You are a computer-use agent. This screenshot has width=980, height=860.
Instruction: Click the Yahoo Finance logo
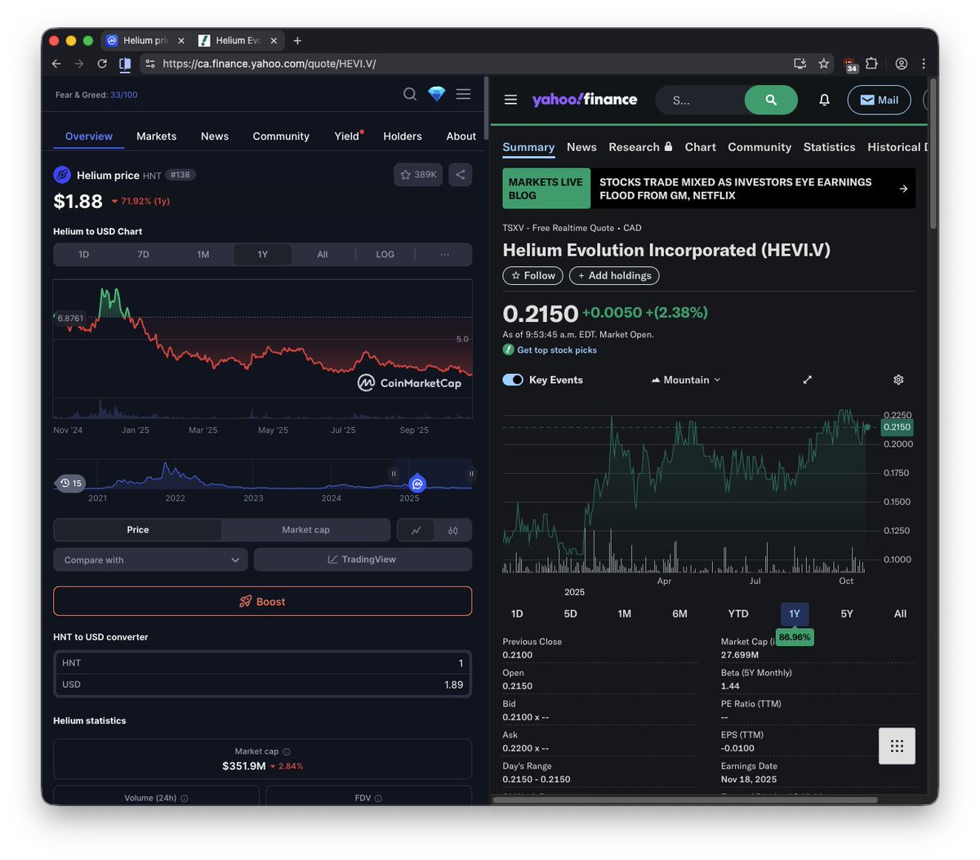(585, 100)
